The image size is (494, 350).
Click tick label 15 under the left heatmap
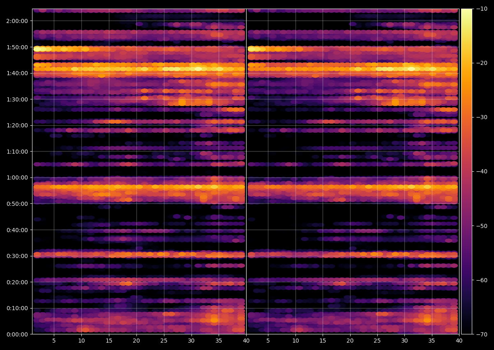109,341
